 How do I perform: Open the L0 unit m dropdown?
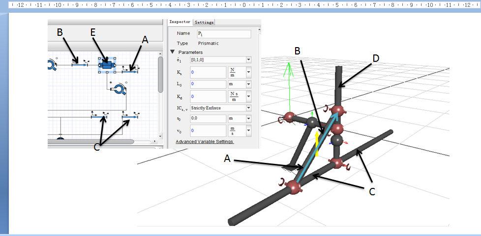(x=249, y=84)
